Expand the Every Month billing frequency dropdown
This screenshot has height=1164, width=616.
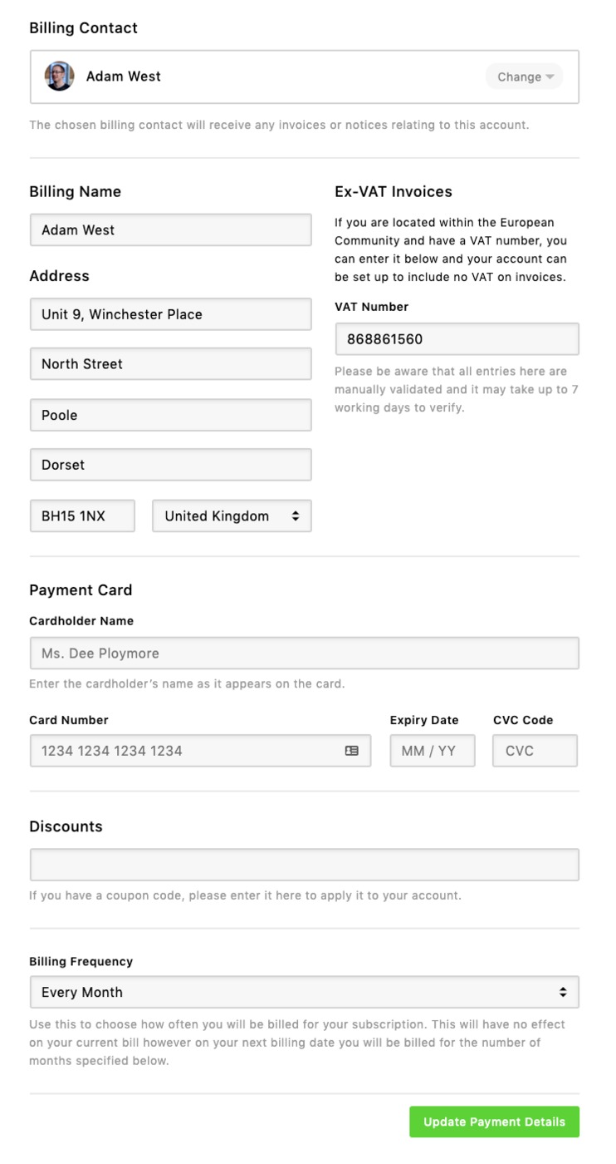coord(304,992)
